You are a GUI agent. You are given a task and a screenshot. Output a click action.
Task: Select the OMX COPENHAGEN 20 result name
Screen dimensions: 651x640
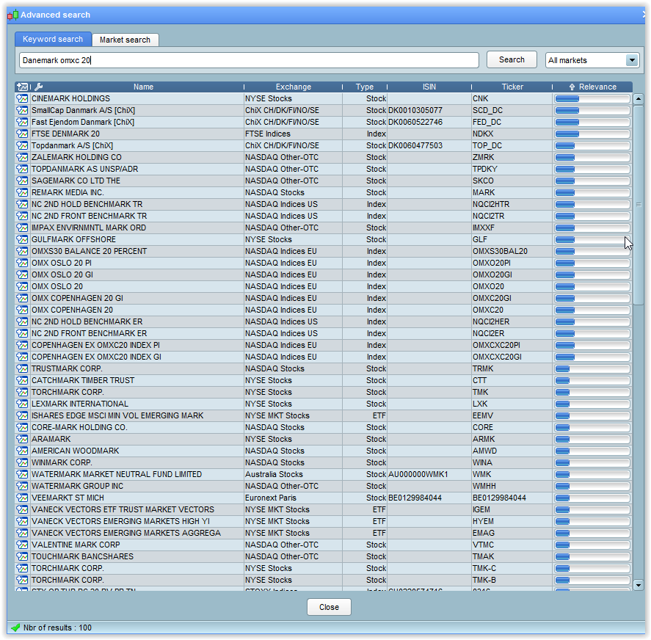72,310
